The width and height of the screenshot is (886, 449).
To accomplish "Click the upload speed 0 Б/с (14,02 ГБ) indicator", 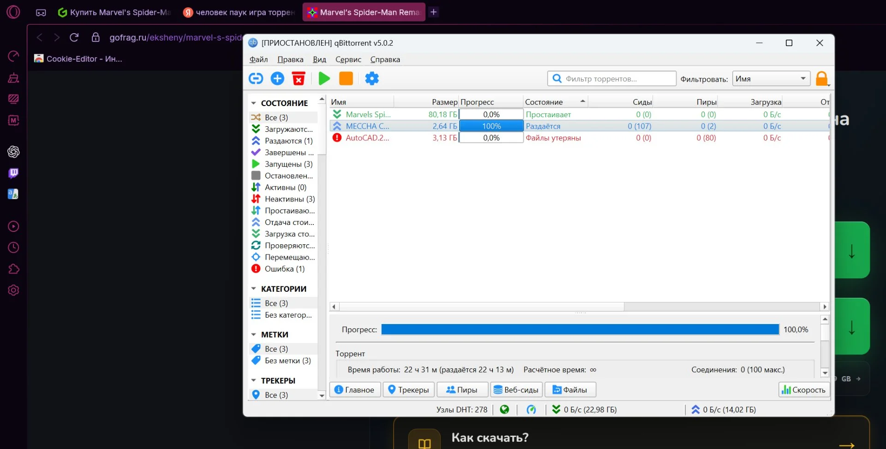I will point(724,409).
